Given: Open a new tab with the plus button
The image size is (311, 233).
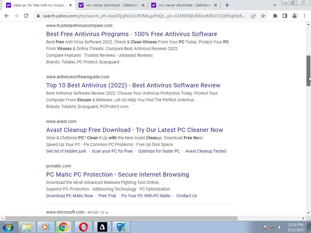Looking at the screenshot, I should [x=227, y=5].
